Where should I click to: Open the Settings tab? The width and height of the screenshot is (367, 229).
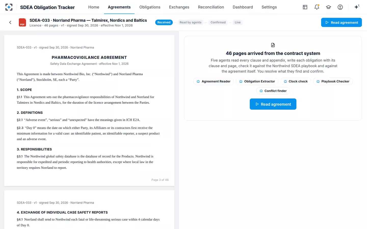[269, 7]
